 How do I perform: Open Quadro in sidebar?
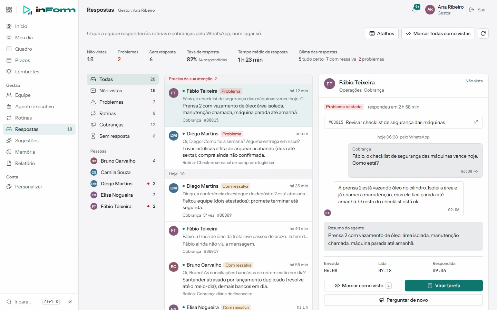point(39,49)
